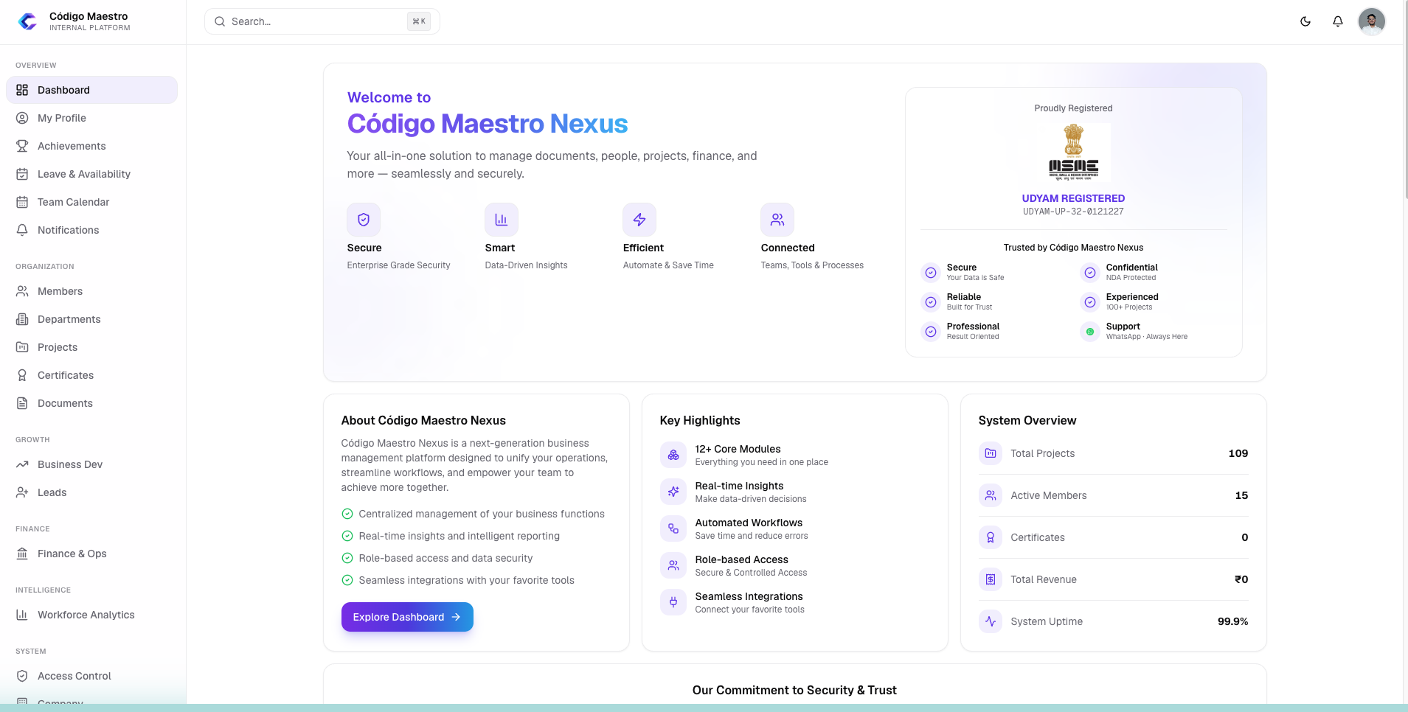This screenshot has width=1408, height=712.
Task: Click the Secure shield feature icon
Action: click(364, 220)
